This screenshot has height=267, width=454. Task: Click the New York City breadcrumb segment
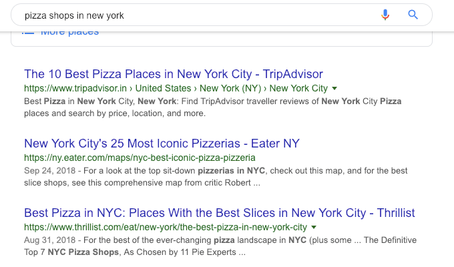click(298, 88)
